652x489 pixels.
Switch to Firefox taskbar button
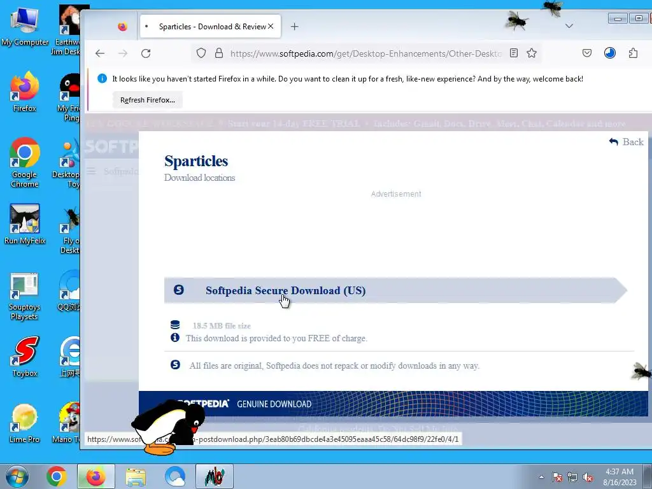click(x=96, y=476)
